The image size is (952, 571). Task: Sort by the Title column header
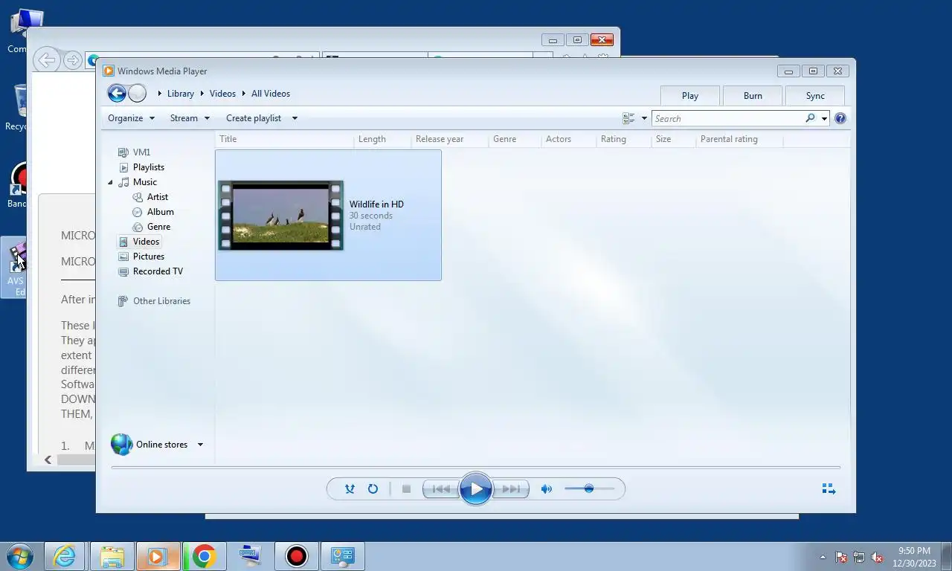pyautogui.click(x=284, y=139)
